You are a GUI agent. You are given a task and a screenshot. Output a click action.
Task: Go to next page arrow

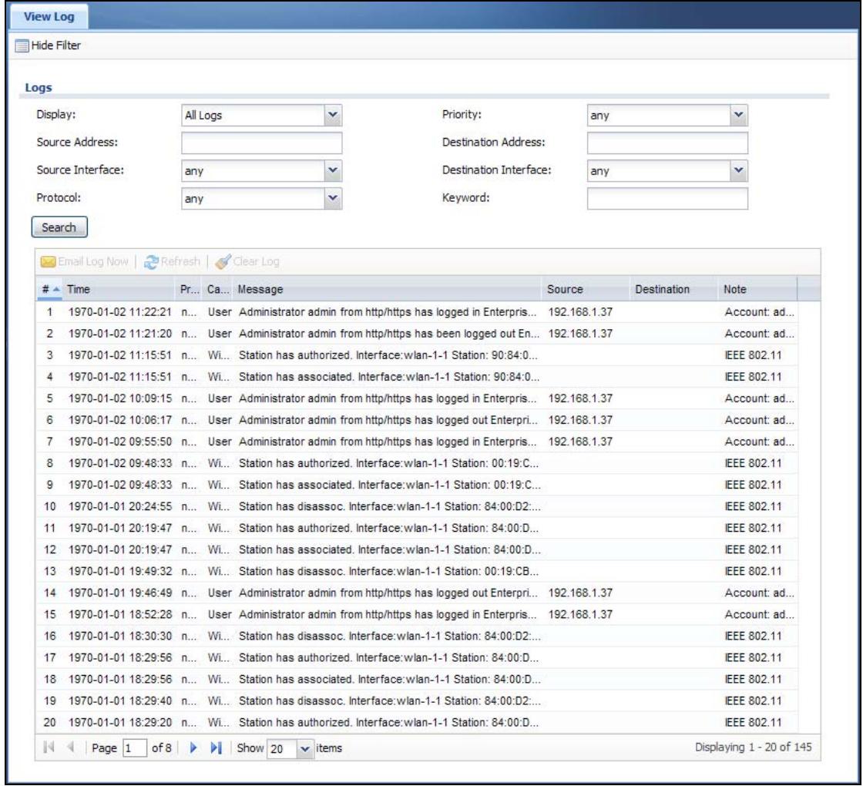coord(193,747)
